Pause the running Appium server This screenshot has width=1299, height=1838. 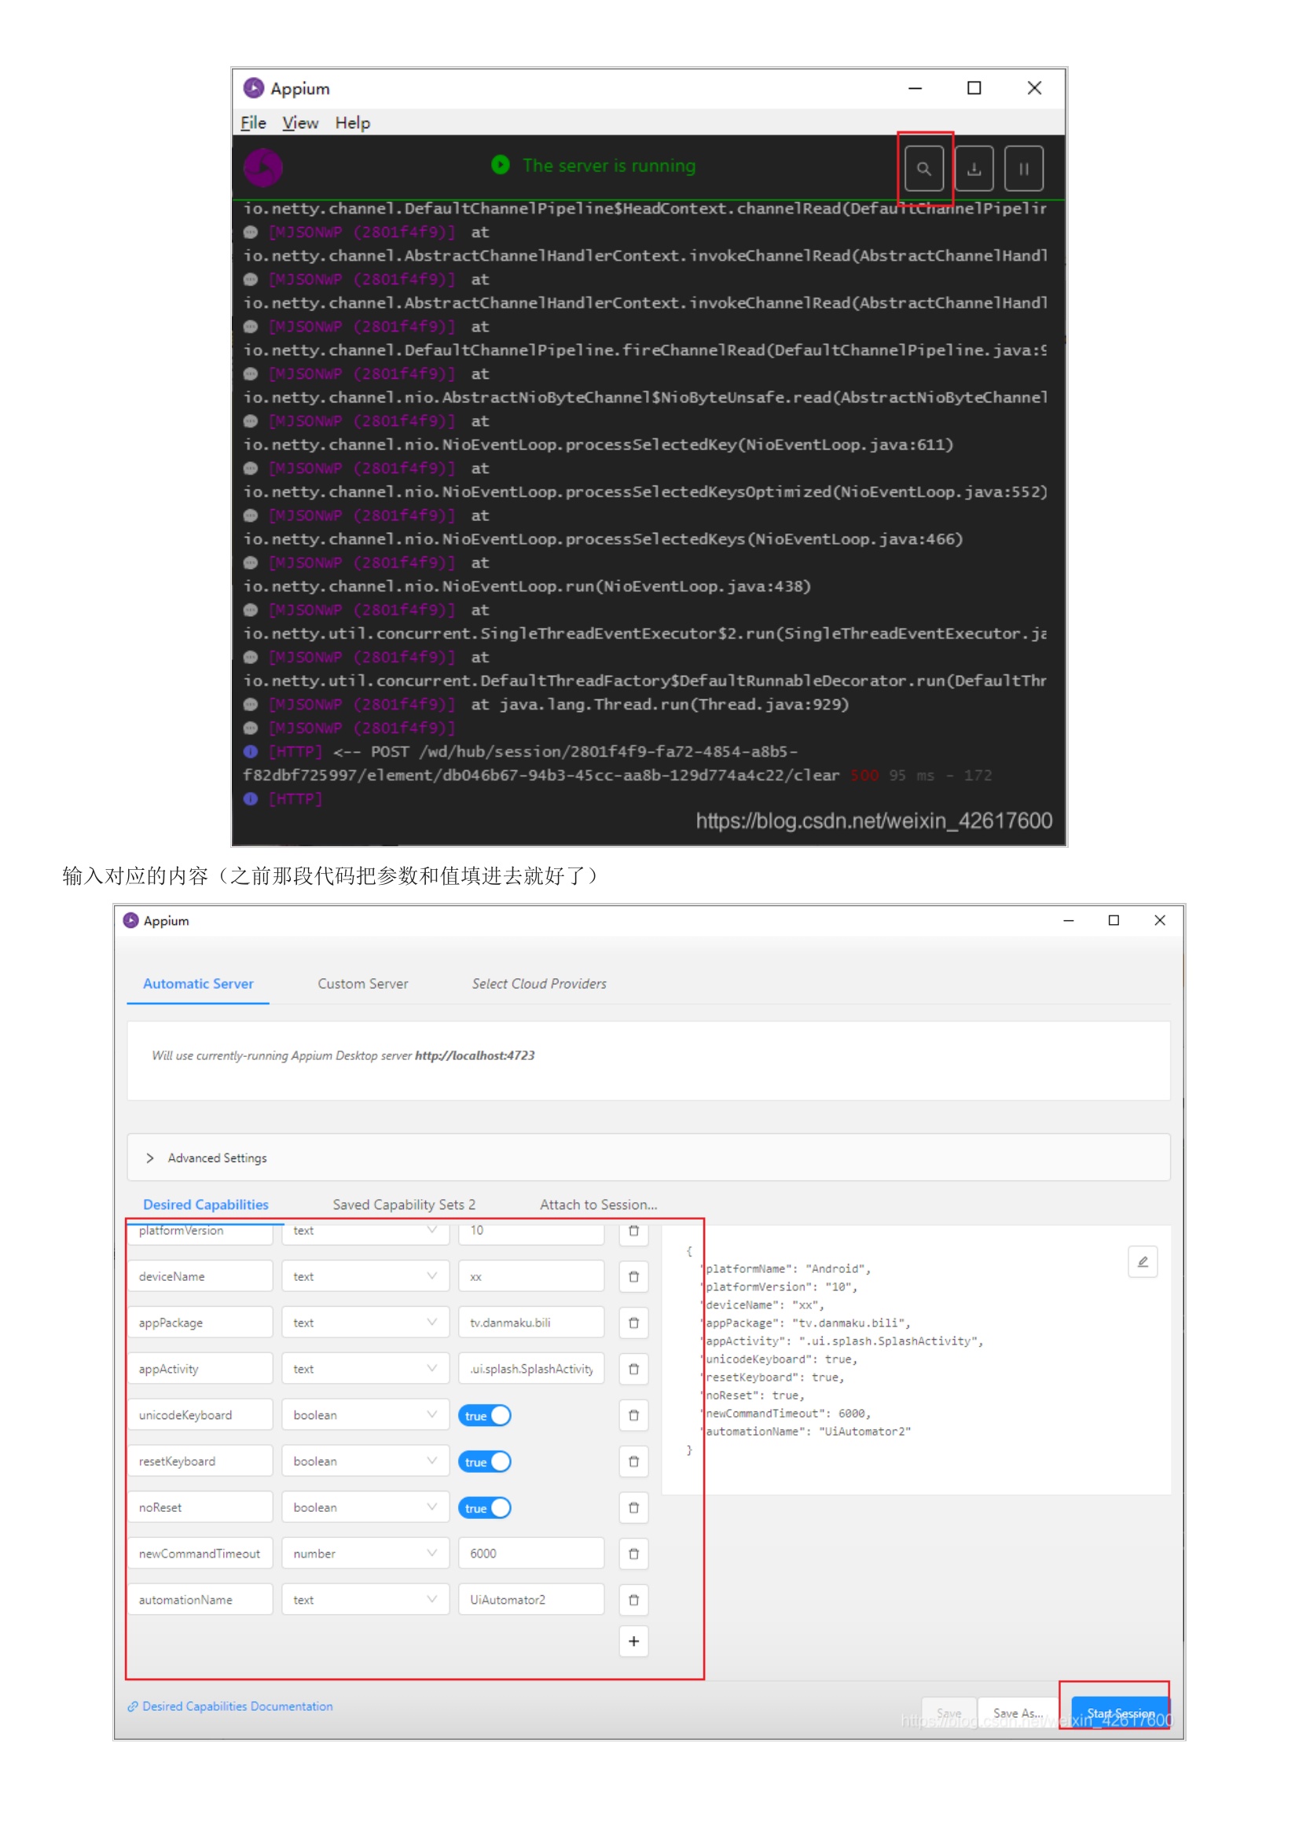click(1023, 169)
